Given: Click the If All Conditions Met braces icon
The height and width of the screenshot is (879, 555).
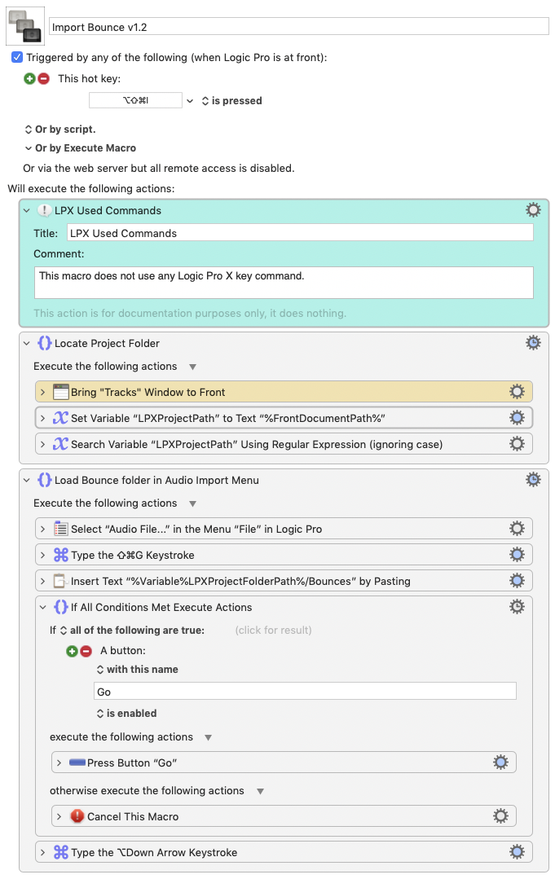Looking at the screenshot, I should pos(60,607).
